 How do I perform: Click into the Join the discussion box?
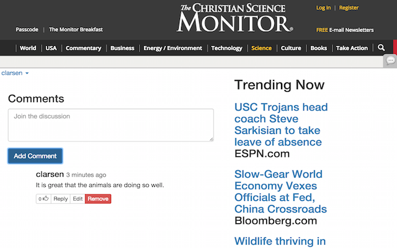click(110, 125)
